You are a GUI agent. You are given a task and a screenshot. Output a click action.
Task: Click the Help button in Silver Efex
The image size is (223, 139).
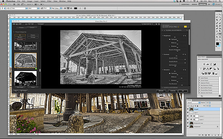coord(16,91)
